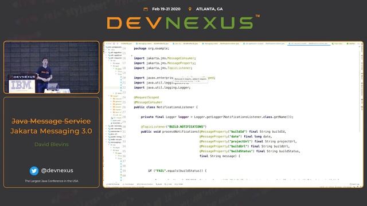
Task: Click the 'jakarta.jms.MessageConsumer' import line
Action: pos(165,58)
